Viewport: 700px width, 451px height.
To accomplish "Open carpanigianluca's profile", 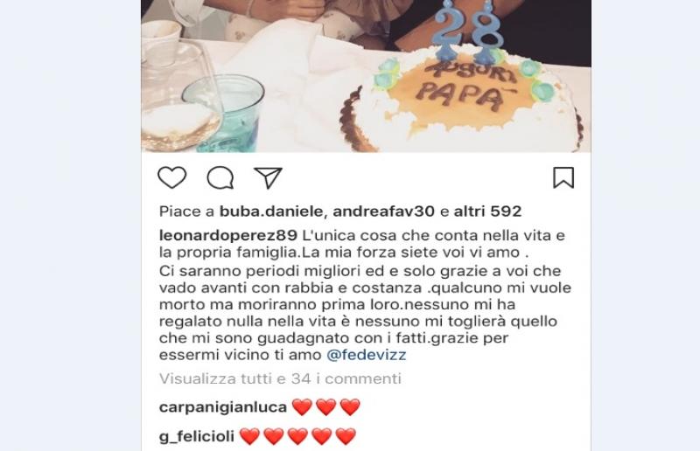I will 223,407.
